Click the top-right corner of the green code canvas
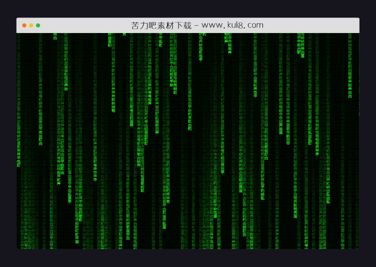This screenshot has height=267, width=376. tap(357, 35)
